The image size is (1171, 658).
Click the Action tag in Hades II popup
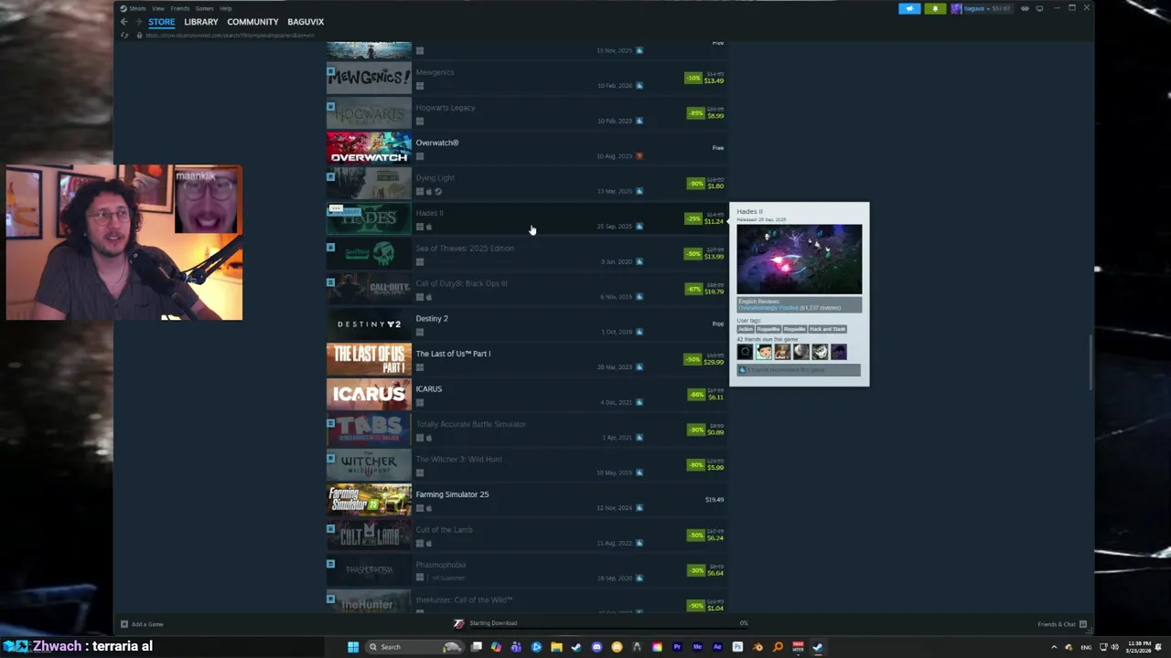point(745,329)
